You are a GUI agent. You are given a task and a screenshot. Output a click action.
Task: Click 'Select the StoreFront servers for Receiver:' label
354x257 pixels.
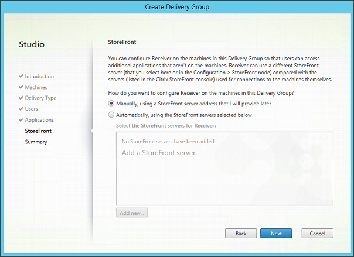click(x=166, y=125)
